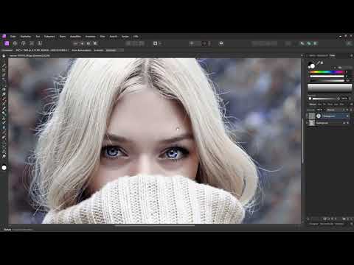Toggle visibility of the Hintergrund layer

point(348,123)
